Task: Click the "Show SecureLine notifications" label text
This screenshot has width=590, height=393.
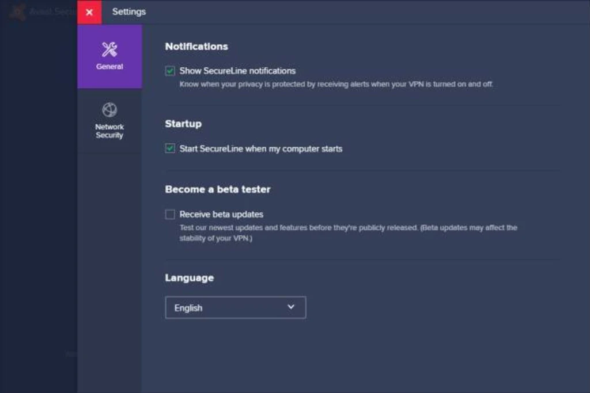Action: tap(237, 71)
